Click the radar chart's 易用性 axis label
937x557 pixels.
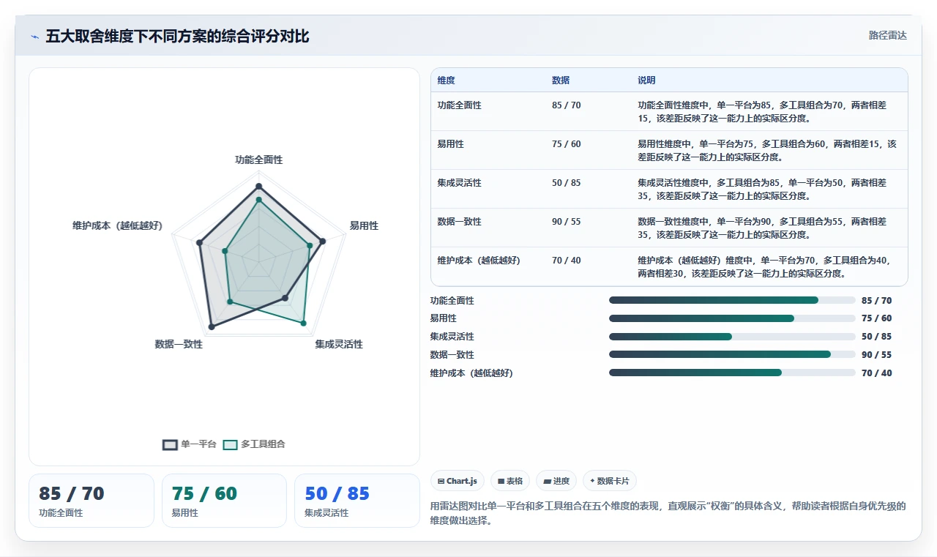pos(364,226)
